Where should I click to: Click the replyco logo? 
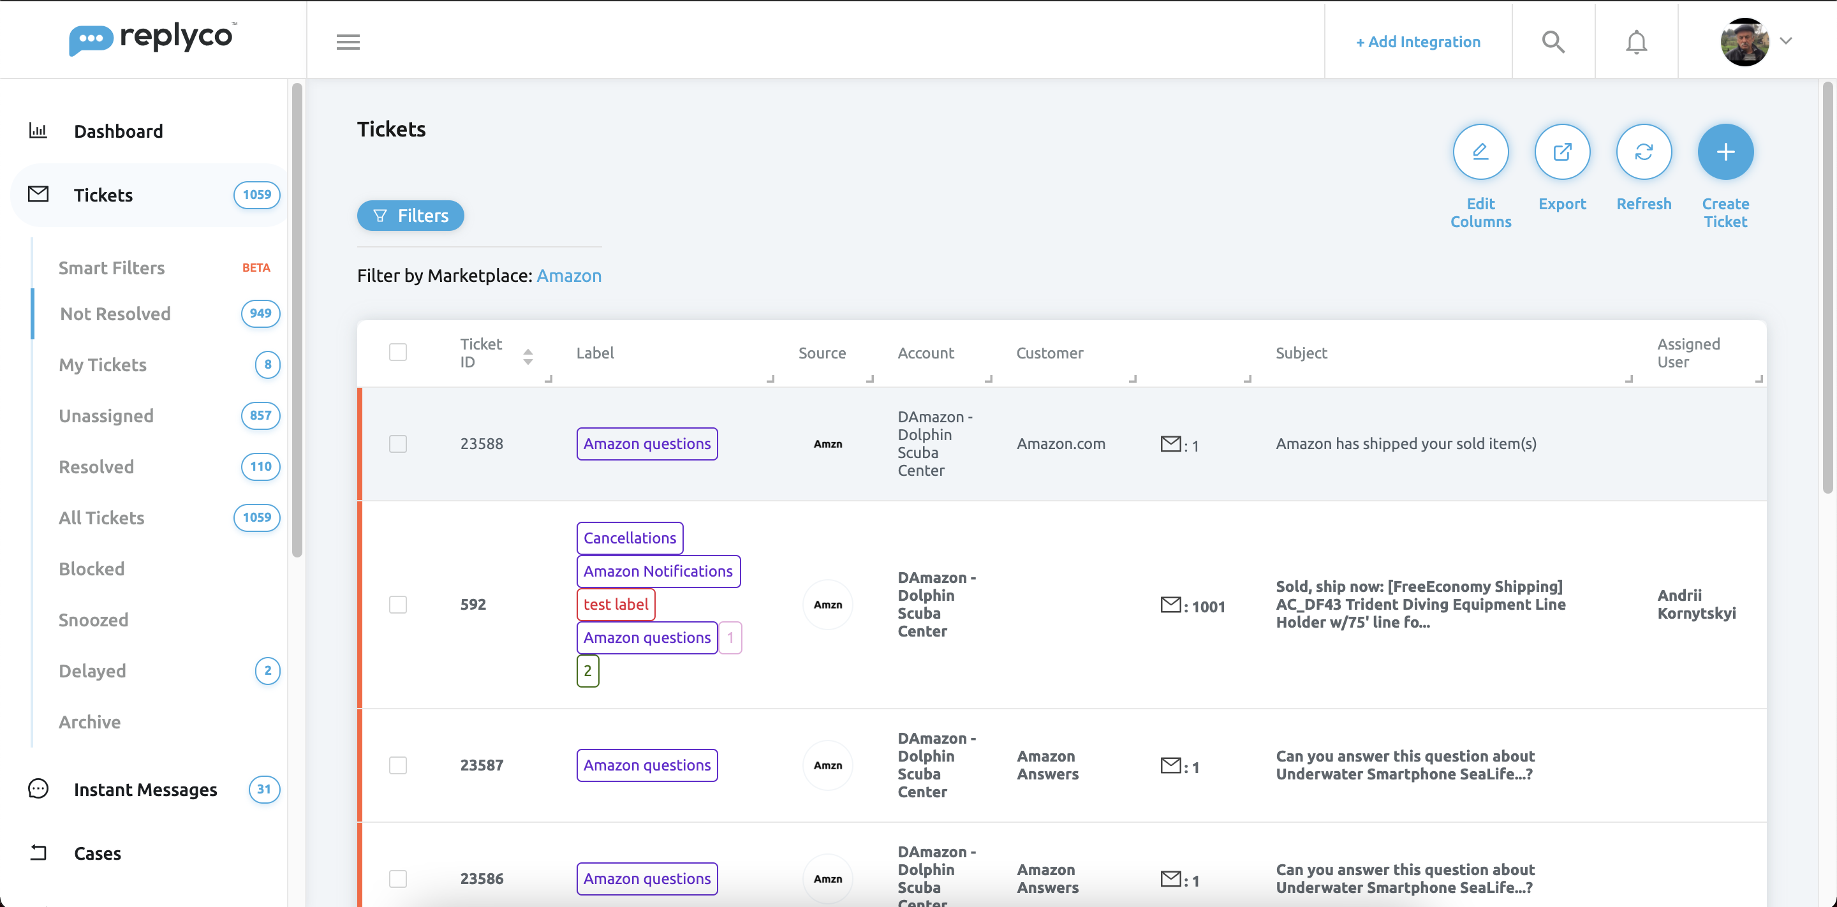pos(152,38)
